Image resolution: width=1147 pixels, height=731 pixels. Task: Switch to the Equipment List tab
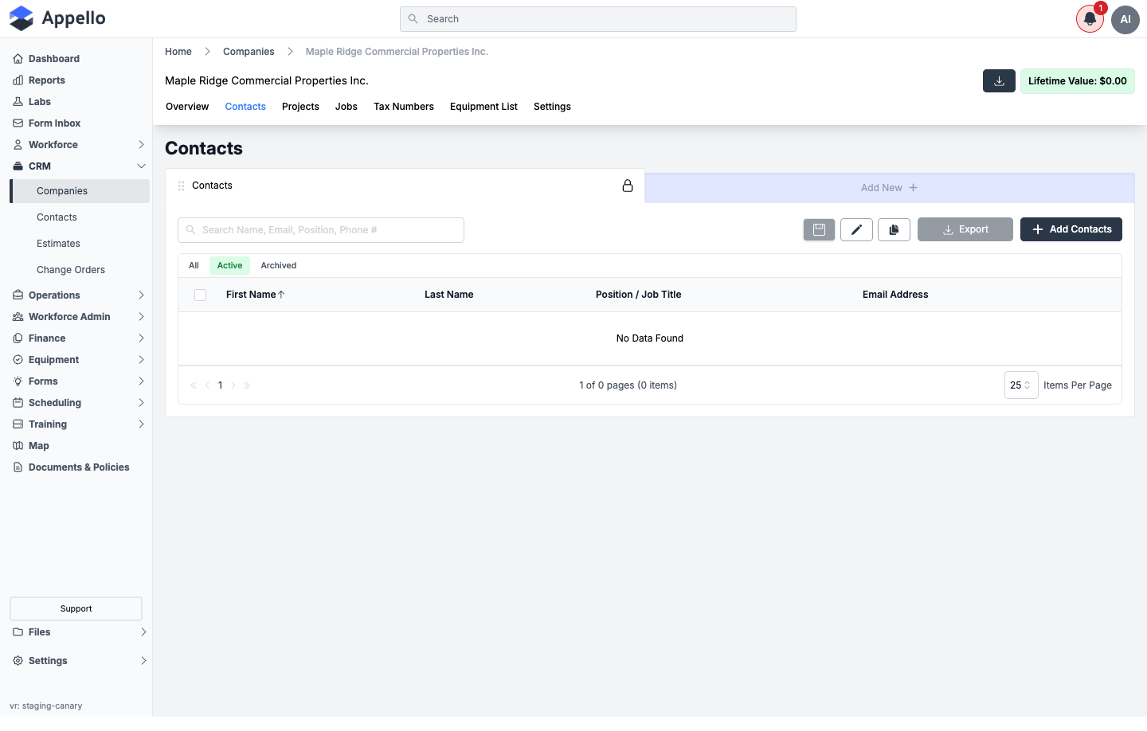click(x=483, y=107)
